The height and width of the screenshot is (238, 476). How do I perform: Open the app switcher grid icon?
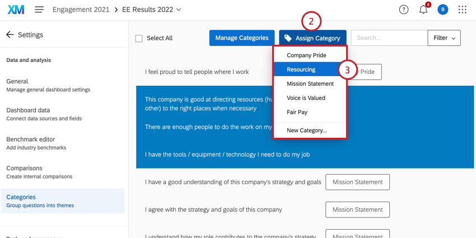pyautogui.click(x=463, y=10)
